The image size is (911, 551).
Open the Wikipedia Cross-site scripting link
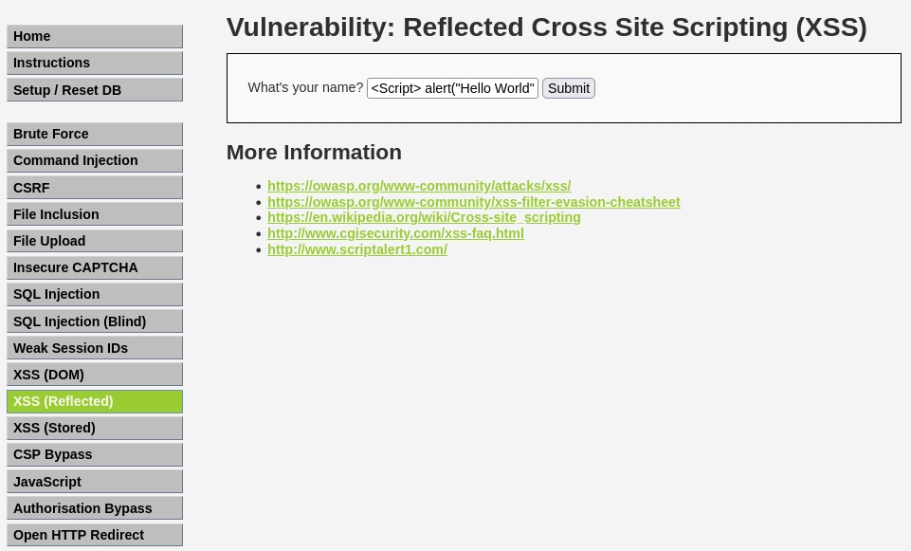pos(424,217)
